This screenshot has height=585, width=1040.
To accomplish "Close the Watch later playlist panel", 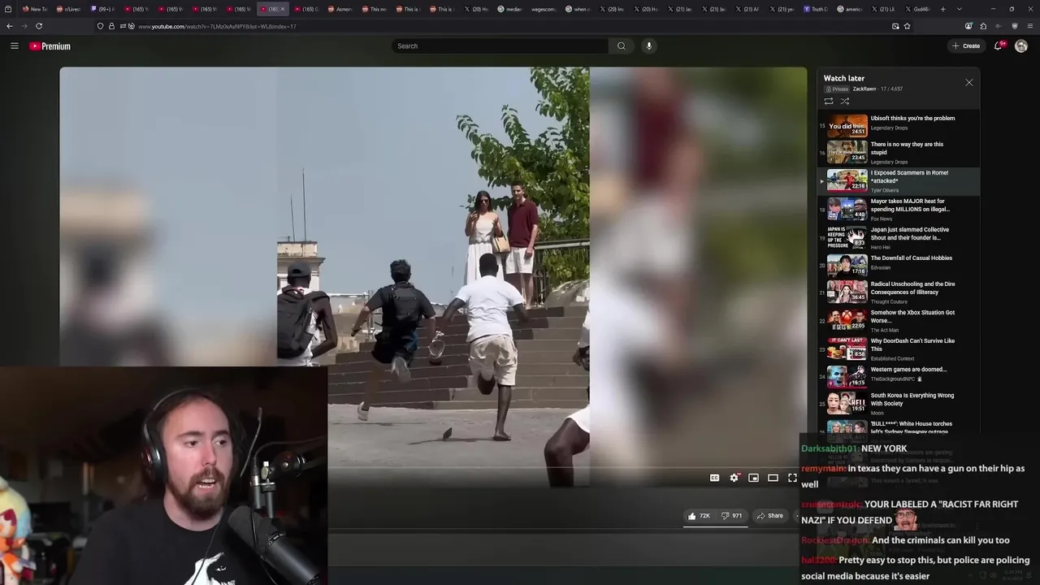I will click(968, 83).
